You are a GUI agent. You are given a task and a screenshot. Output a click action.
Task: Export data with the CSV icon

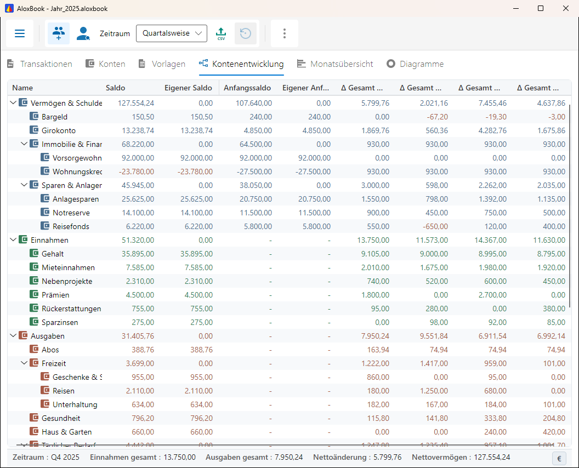pos(221,33)
